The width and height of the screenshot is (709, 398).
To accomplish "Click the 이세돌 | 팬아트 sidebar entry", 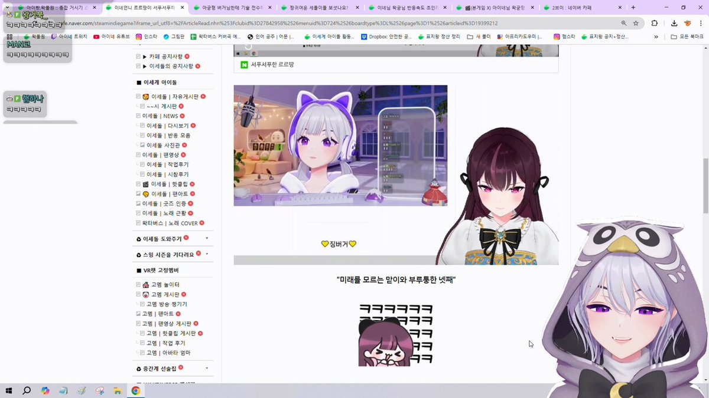I will coord(170,194).
